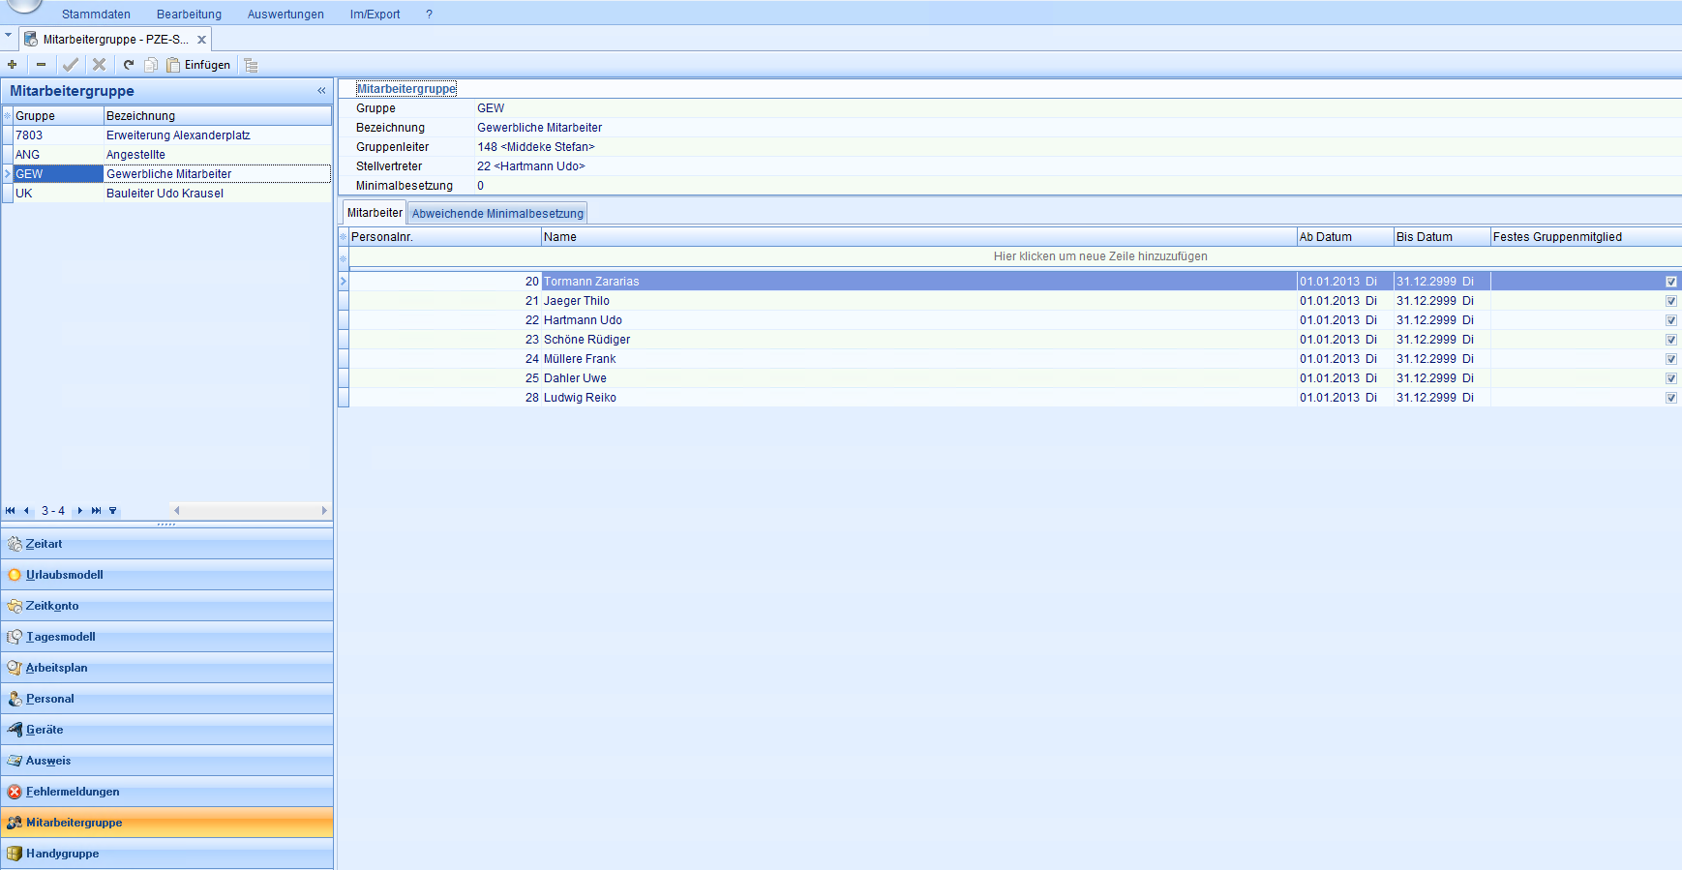
Task: Click the plus icon to add a record
Action: click(x=12, y=65)
